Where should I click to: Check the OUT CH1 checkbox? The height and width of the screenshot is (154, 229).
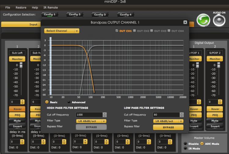pyautogui.click(x=117, y=31)
